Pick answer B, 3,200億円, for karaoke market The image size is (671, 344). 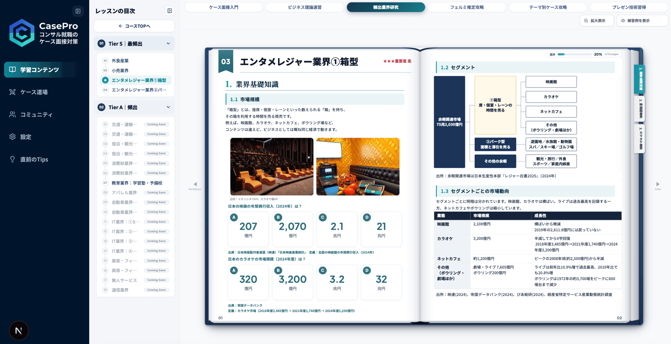pos(293,282)
